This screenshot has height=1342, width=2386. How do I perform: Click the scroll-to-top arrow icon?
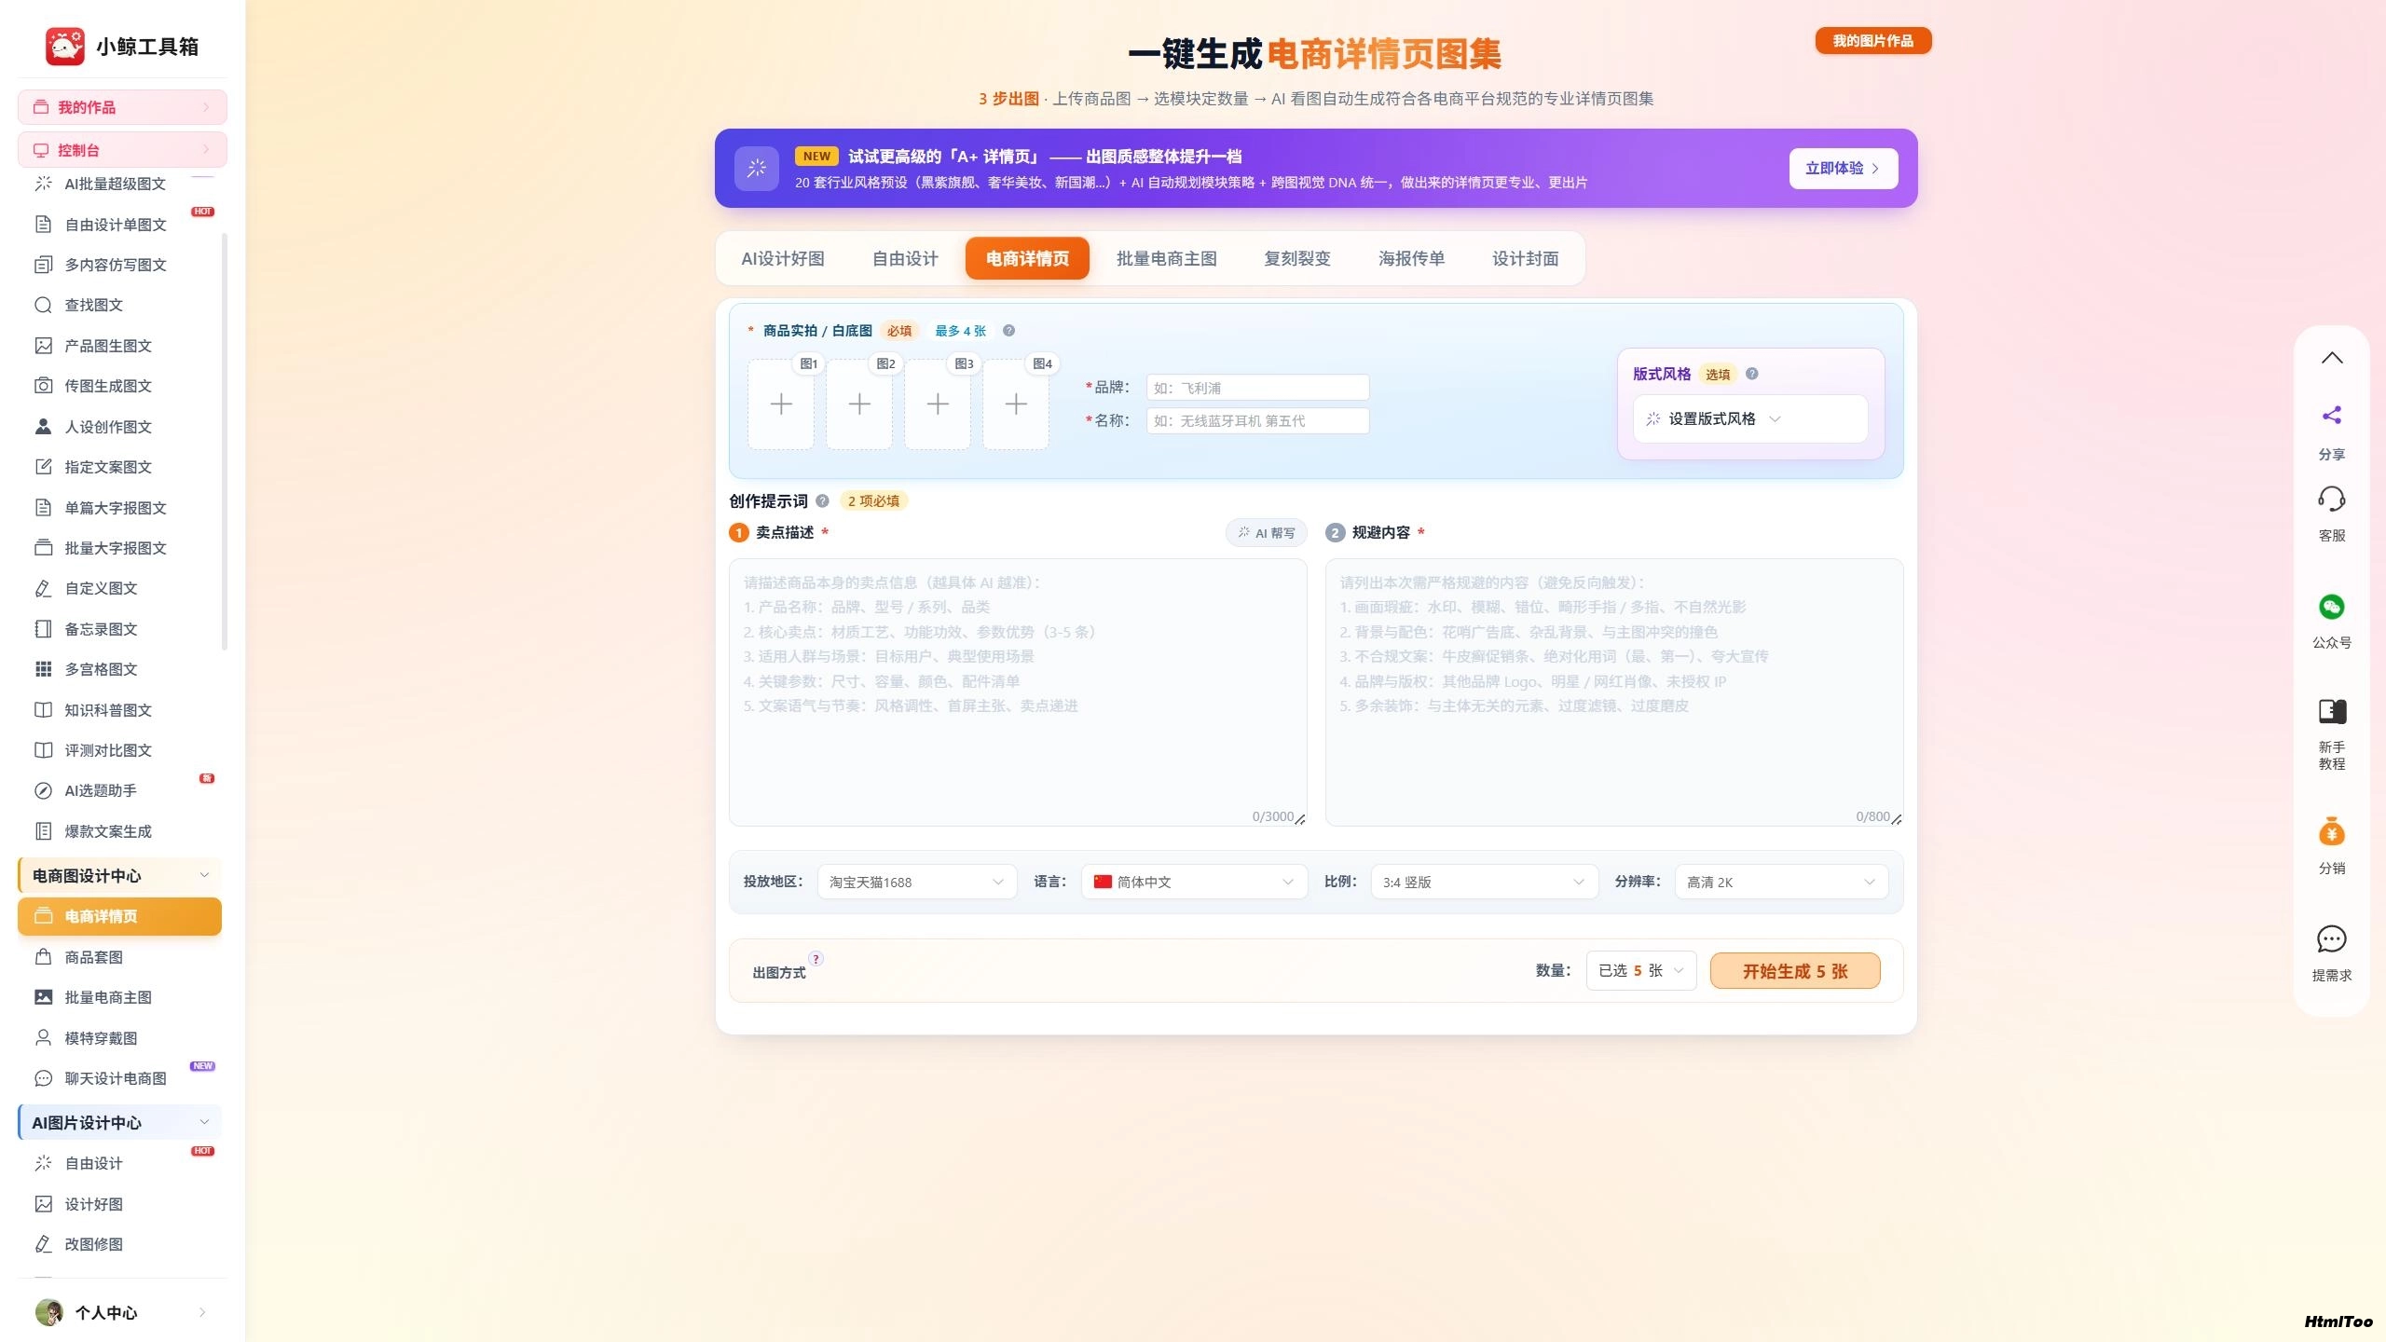coord(2332,358)
